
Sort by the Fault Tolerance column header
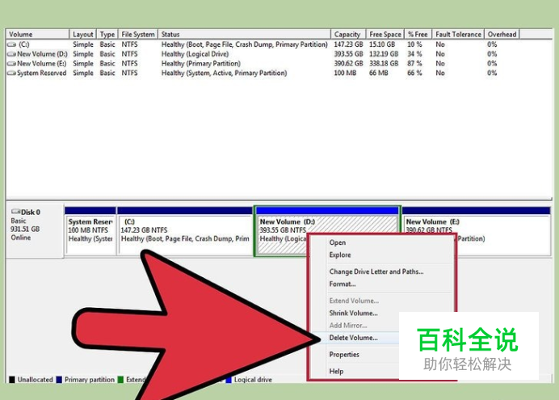(458, 34)
